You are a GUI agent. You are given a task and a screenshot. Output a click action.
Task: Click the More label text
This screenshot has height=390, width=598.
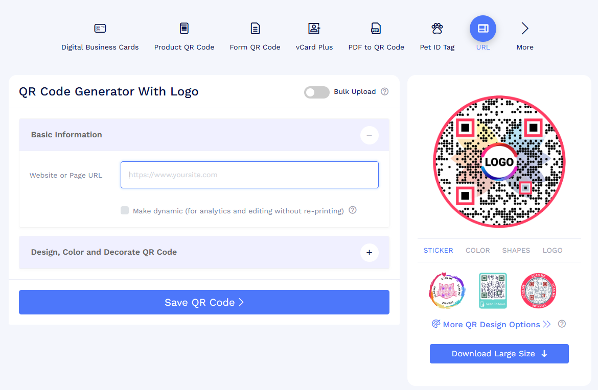coord(525,47)
